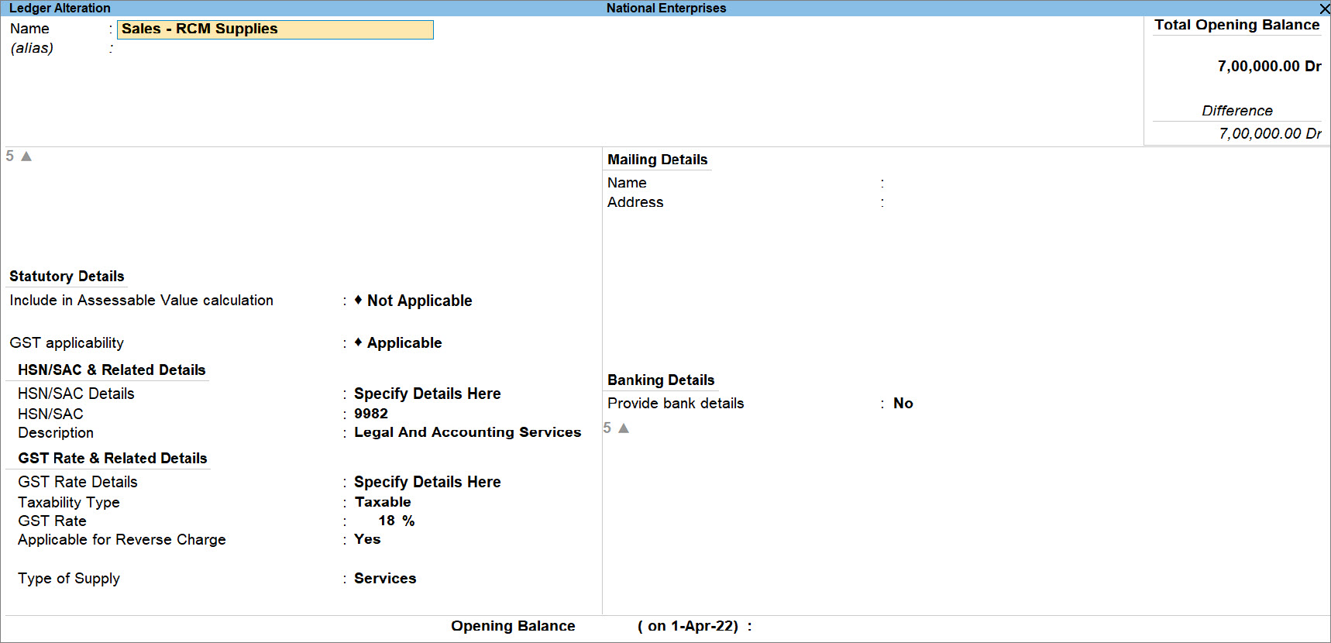Click the Mailing Address label
Screen dimensions: 1331x643
[635, 202]
